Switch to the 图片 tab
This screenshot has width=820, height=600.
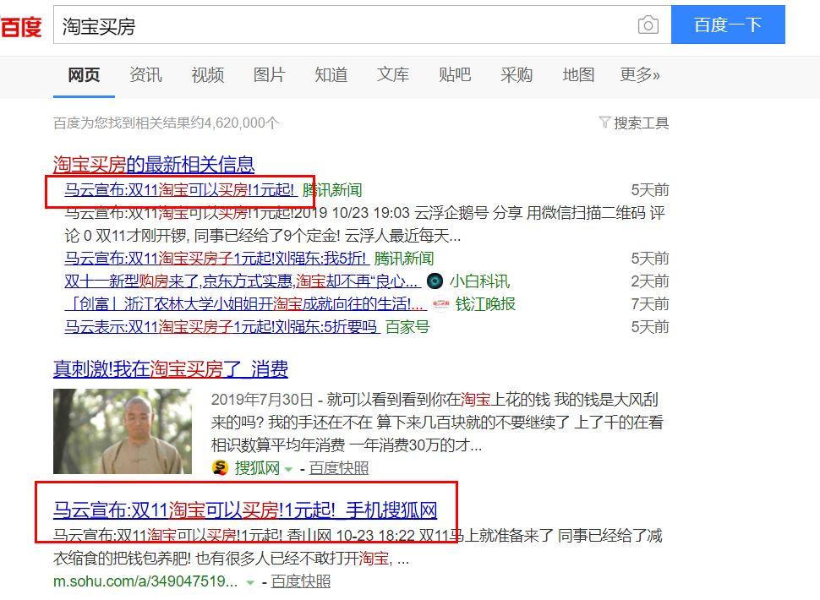[269, 75]
